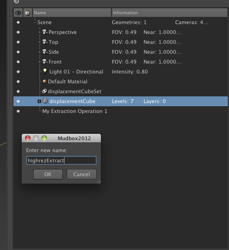229x250 pixels.
Task: Toggle visibility dot for displacementCube
Action: tap(18, 102)
